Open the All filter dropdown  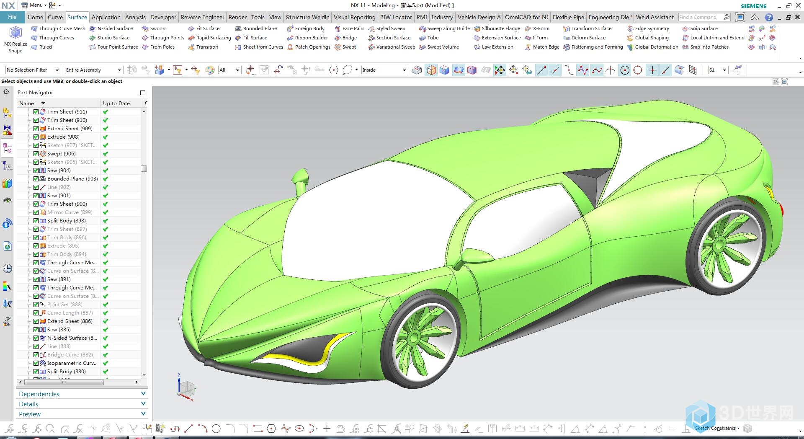coord(229,70)
